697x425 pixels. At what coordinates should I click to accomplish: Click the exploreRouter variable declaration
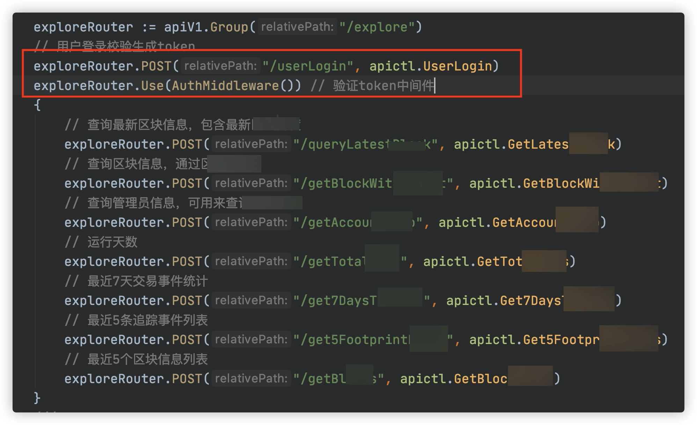[83, 27]
